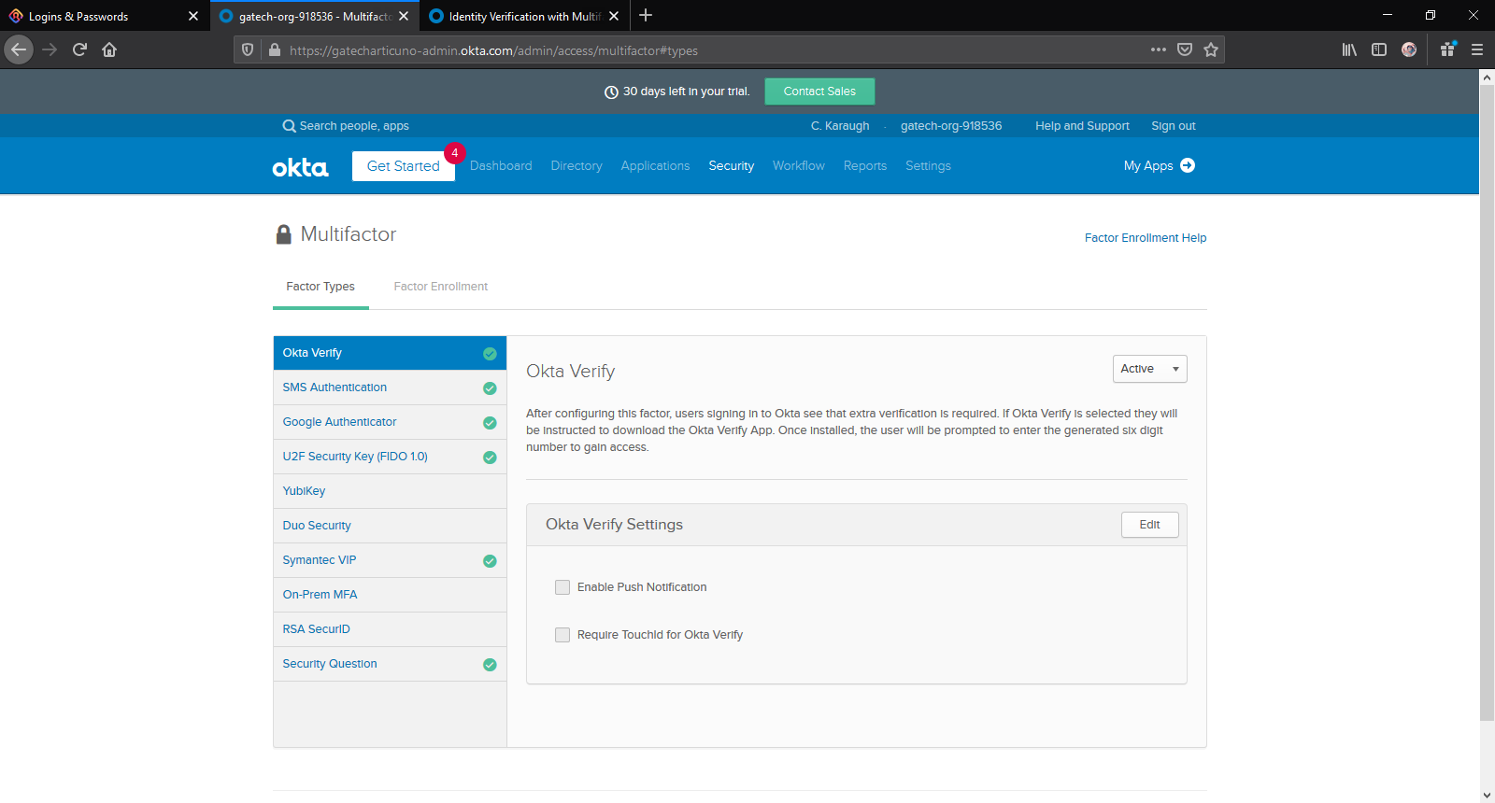Open the Firefox hamburger menu
1495x803 pixels.
[x=1477, y=49]
